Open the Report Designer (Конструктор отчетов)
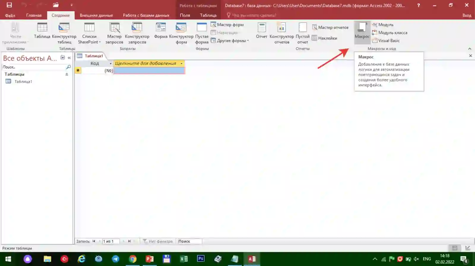This screenshot has width=475, height=266. [x=282, y=33]
